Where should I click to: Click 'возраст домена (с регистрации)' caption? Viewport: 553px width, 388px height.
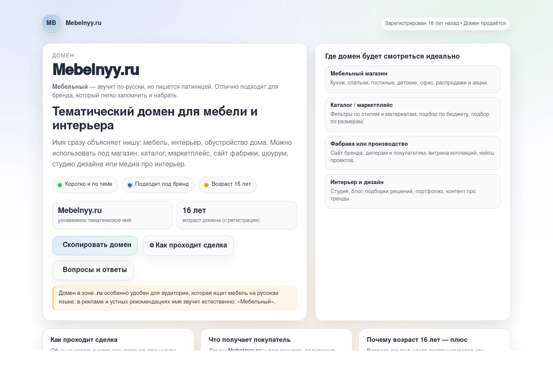pyautogui.click(x=221, y=220)
